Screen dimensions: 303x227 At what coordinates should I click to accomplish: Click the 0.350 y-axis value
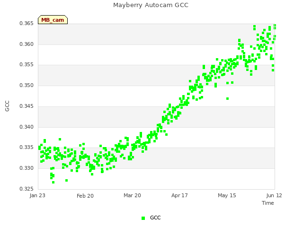point(27,85)
